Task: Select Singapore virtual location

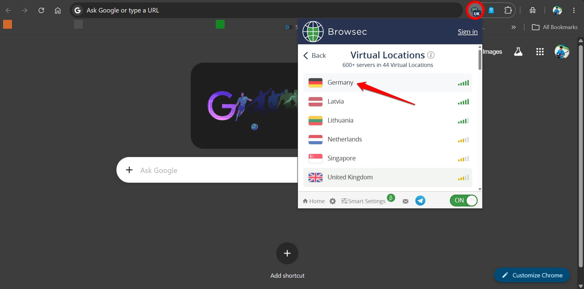Action: [387, 158]
